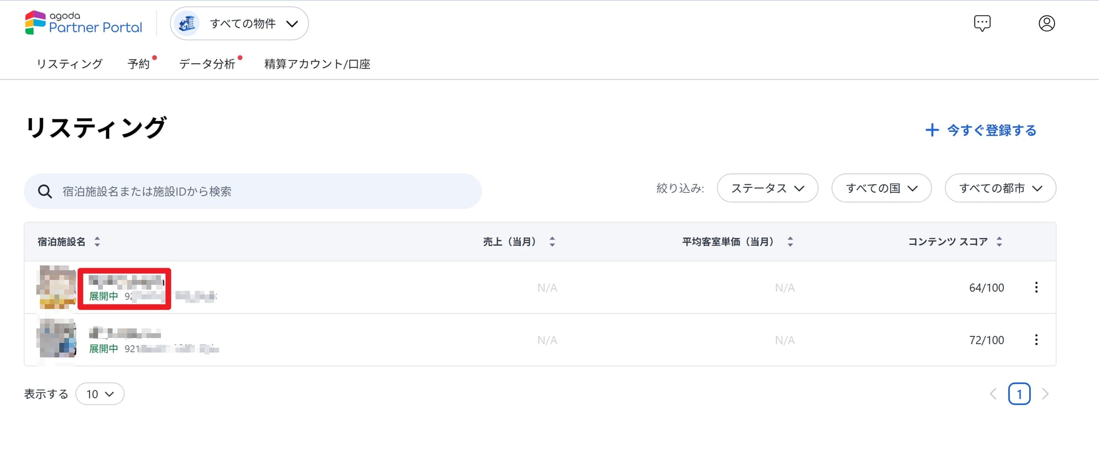Click the search magnifier icon

tap(45, 191)
